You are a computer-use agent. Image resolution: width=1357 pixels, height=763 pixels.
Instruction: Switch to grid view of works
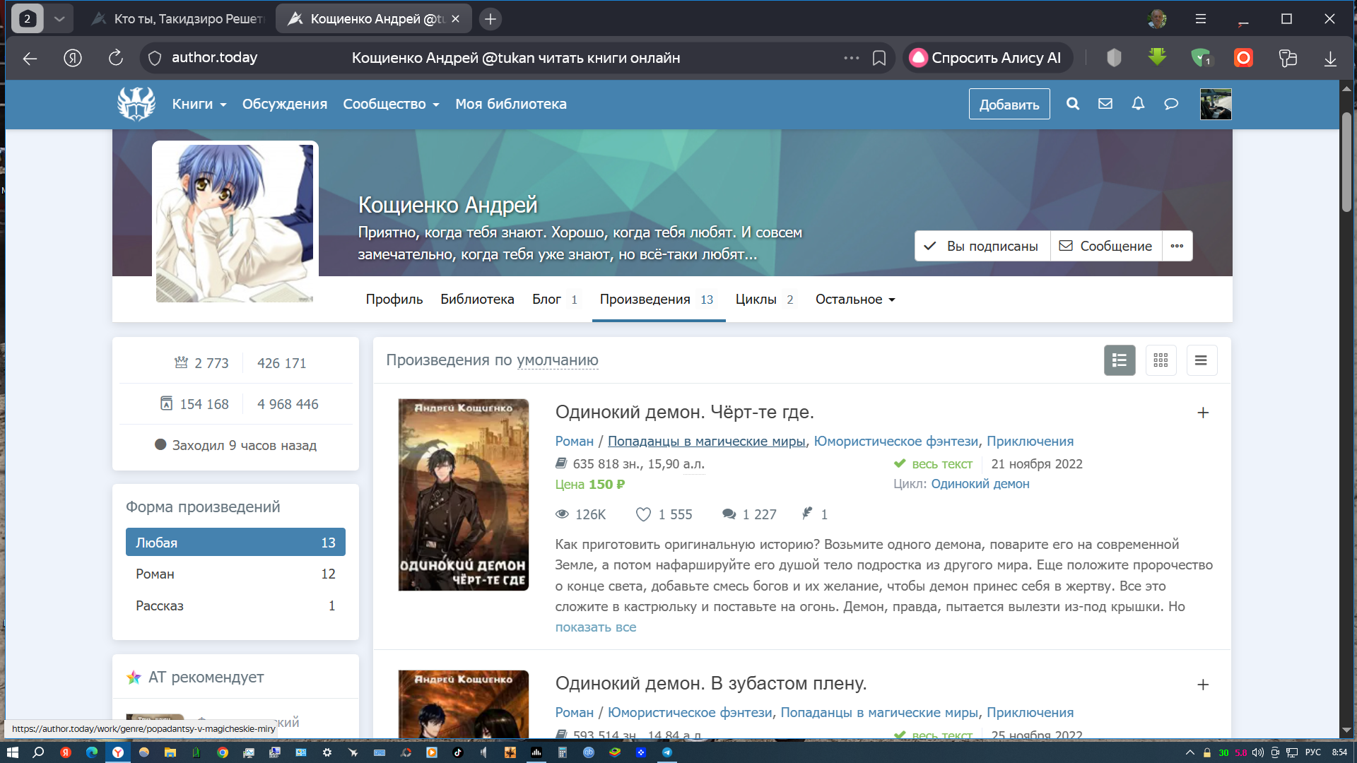click(1161, 360)
